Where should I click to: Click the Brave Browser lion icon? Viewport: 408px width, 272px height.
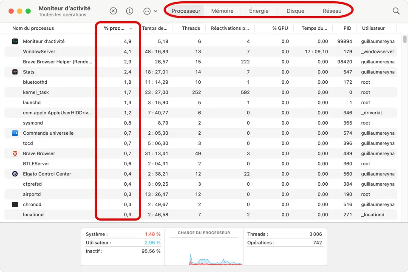(15, 153)
